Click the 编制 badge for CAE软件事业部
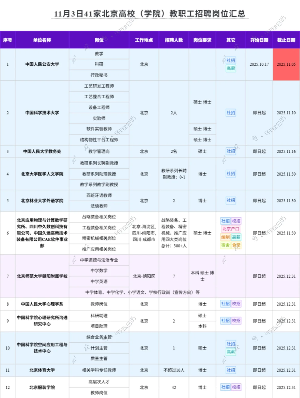The width and height of the screenshot is (300, 398). tap(225, 237)
